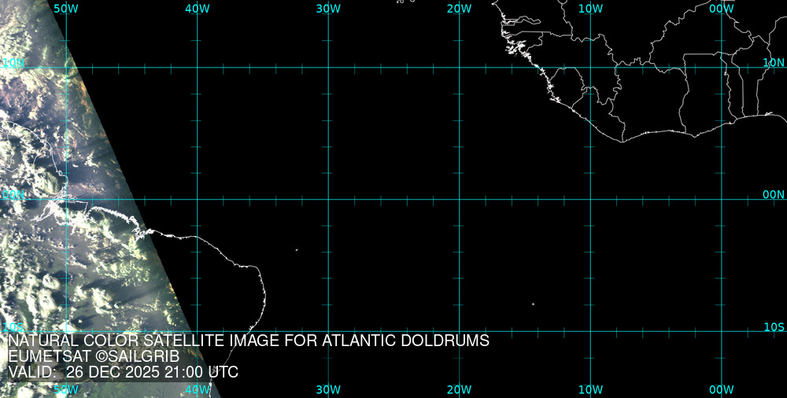This screenshot has height=398, width=787.
Task: Click the 10S latitude label on right side
Action: tap(774, 326)
